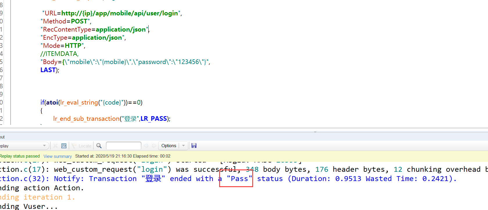Click the clear output X icon
The width and height of the screenshot is (488, 210).
(55, 146)
